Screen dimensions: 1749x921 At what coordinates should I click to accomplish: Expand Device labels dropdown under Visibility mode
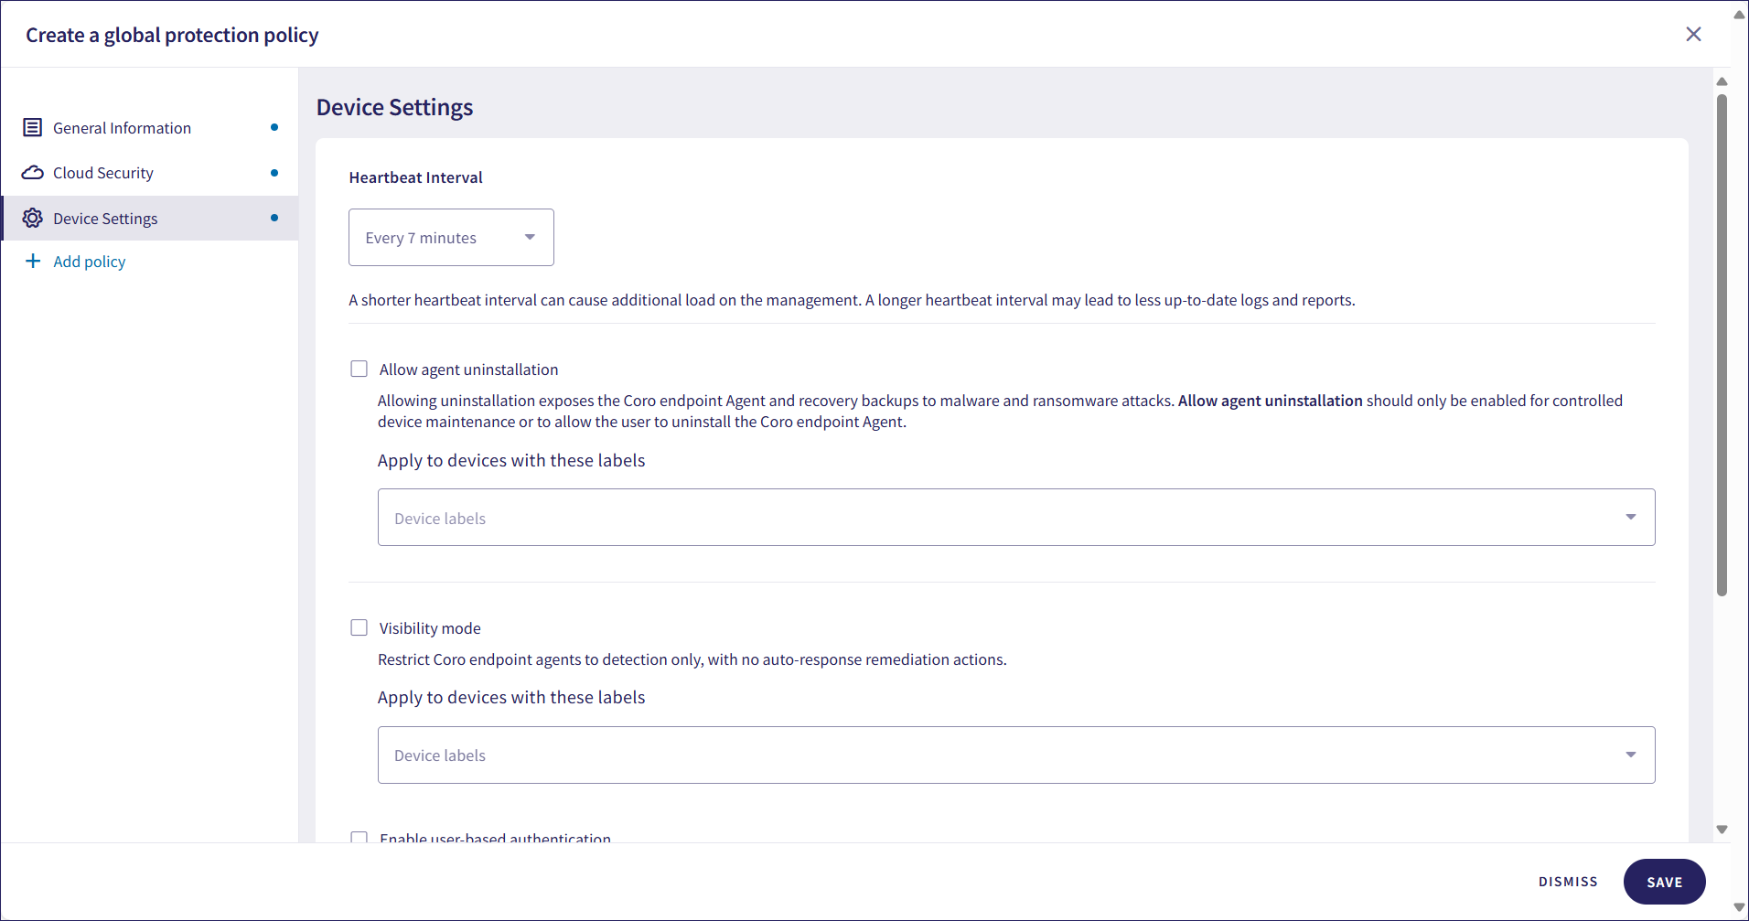point(1015,755)
